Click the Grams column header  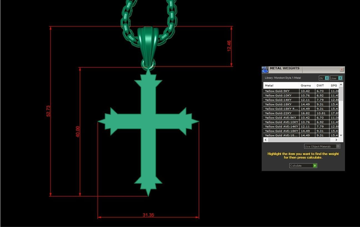[x=307, y=85]
